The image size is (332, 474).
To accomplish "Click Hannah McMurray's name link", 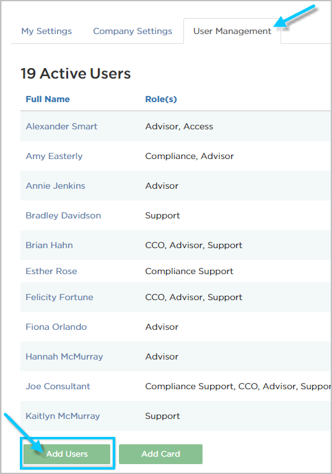I will [64, 356].
